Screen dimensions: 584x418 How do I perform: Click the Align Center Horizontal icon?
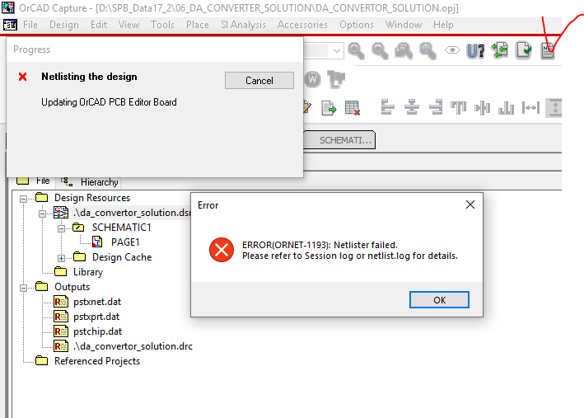click(412, 107)
